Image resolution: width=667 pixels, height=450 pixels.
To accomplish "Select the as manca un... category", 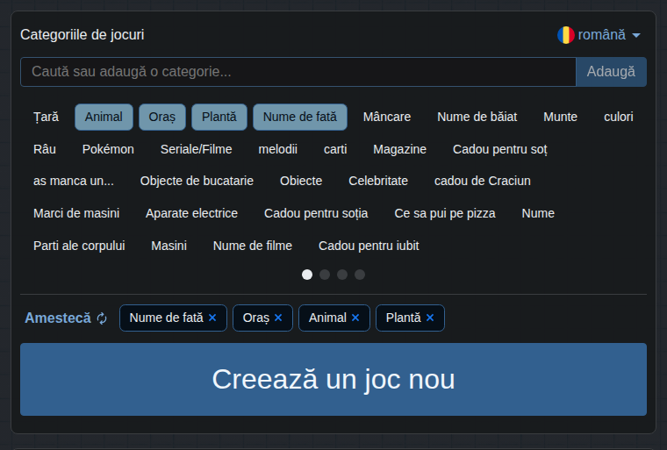I will tap(74, 182).
